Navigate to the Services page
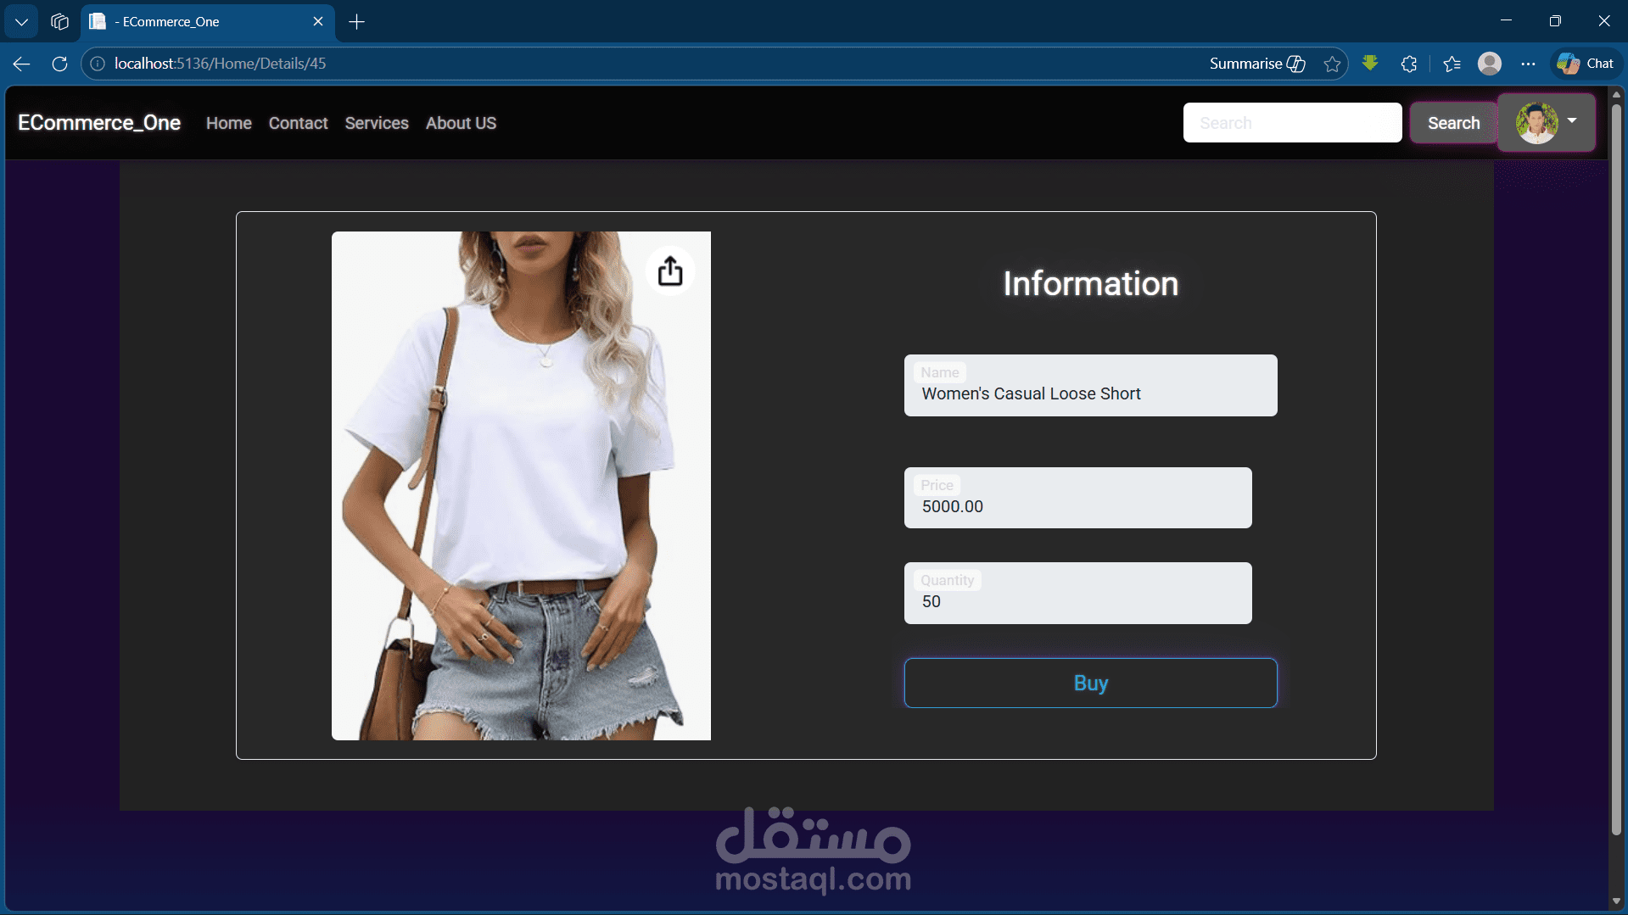Image resolution: width=1628 pixels, height=915 pixels. (x=377, y=123)
